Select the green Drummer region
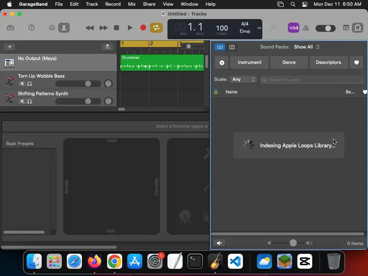The width and height of the screenshot is (368, 276). click(162, 63)
